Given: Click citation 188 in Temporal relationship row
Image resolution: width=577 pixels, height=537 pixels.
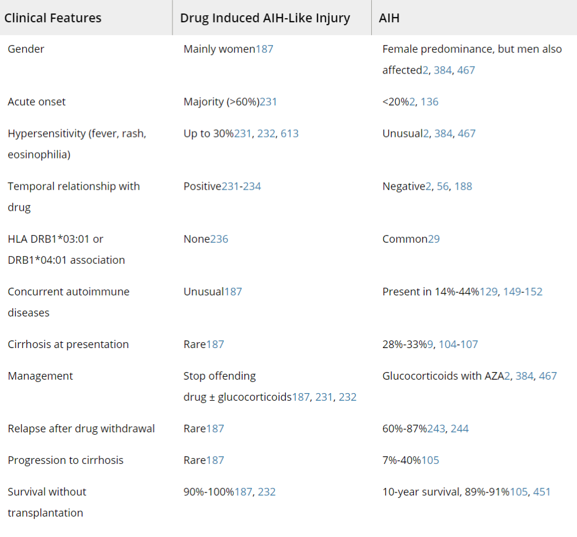Looking at the screenshot, I should coord(463,187).
